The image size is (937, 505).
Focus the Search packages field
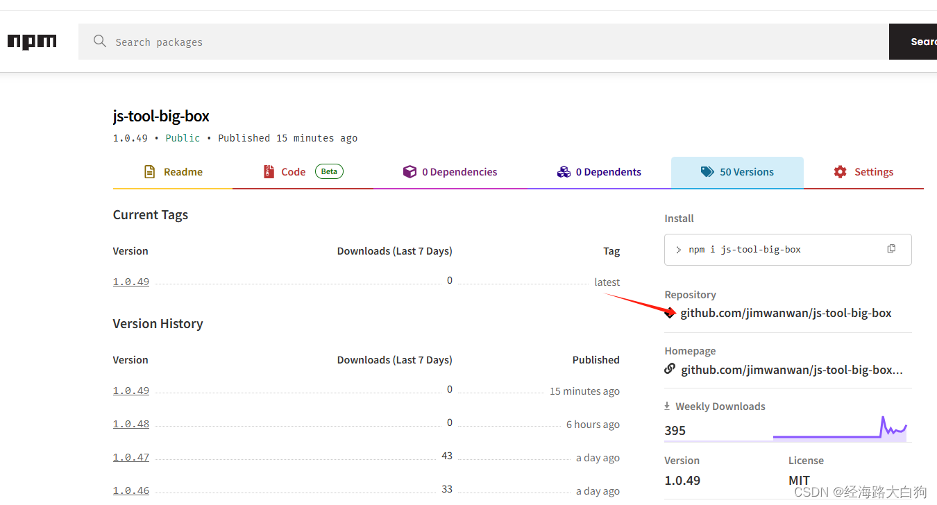(x=483, y=42)
